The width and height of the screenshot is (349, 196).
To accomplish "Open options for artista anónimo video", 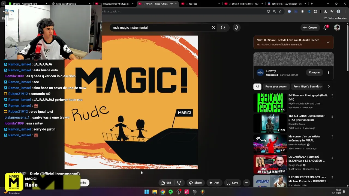I will [x=332, y=137].
